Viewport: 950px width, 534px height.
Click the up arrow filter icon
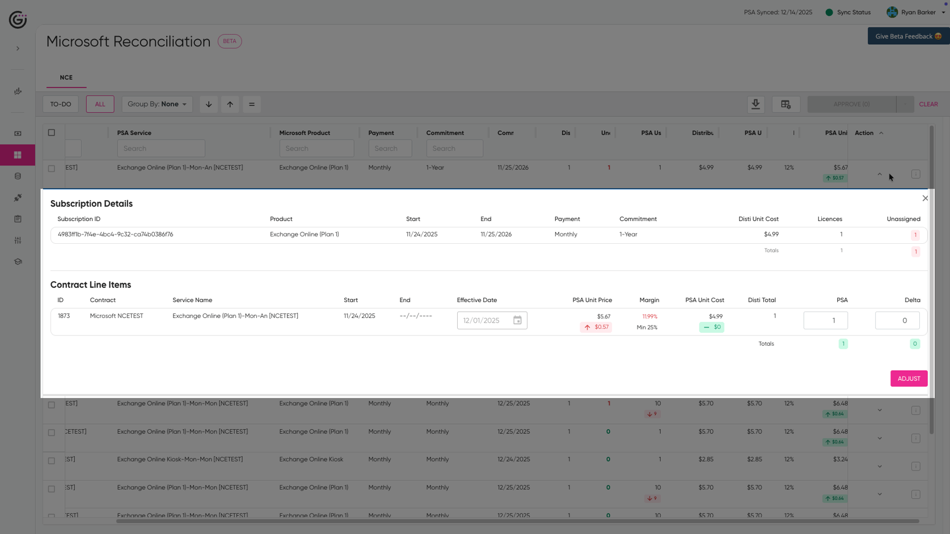point(230,104)
